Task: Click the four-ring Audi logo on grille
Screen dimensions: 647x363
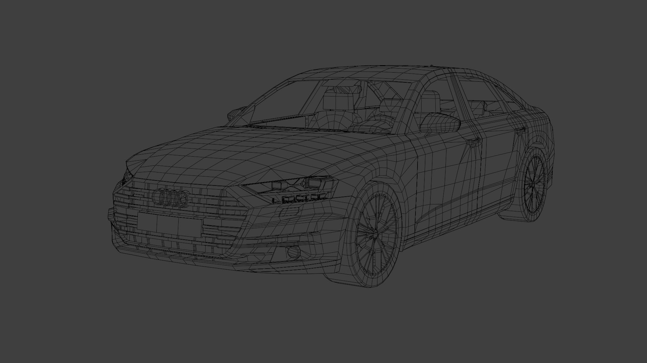Action: [169, 198]
